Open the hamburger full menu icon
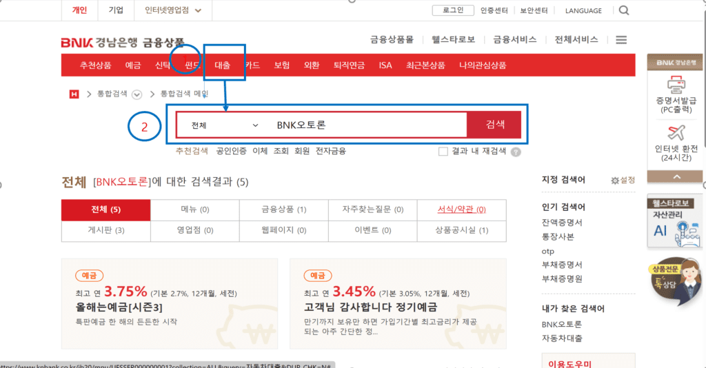Screen dimensions: 706x368 621,40
